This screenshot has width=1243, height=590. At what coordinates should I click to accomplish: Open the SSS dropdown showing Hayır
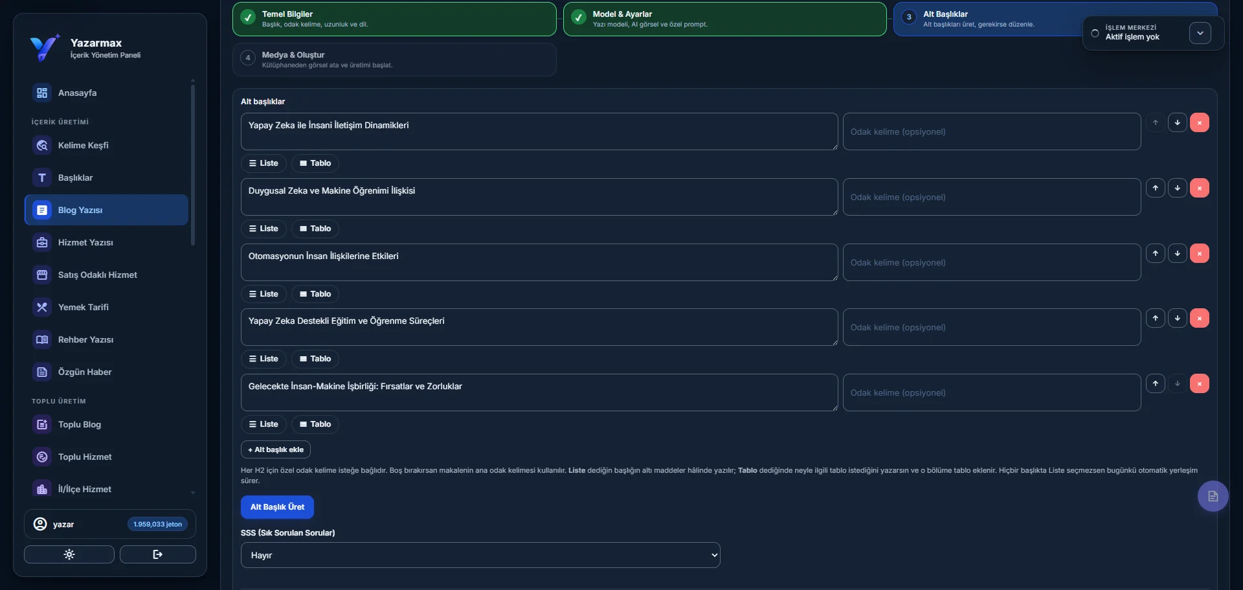[x=480, y=555]
